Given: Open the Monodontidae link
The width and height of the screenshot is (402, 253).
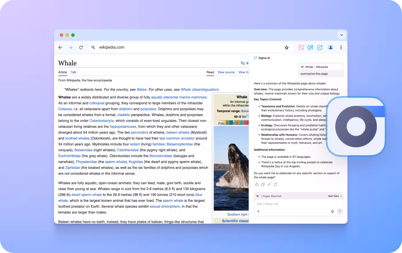Looking at the screenshot, I should coord(161,156).
